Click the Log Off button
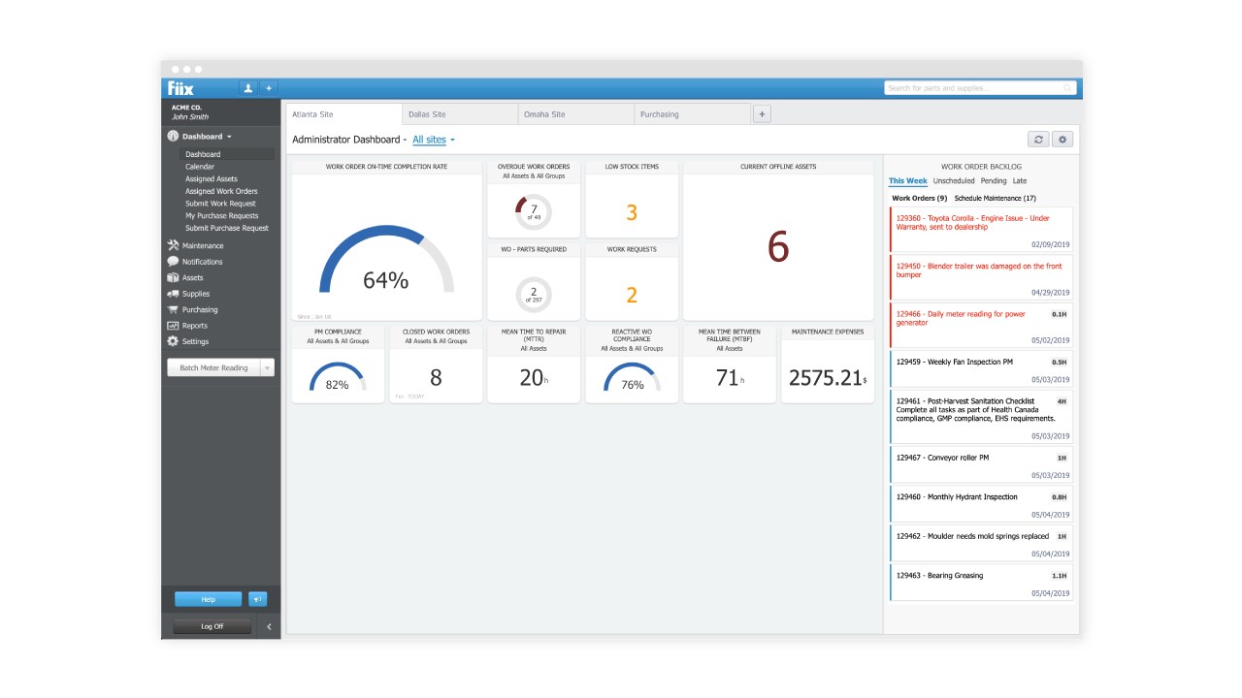 click(x=212, y=625)
